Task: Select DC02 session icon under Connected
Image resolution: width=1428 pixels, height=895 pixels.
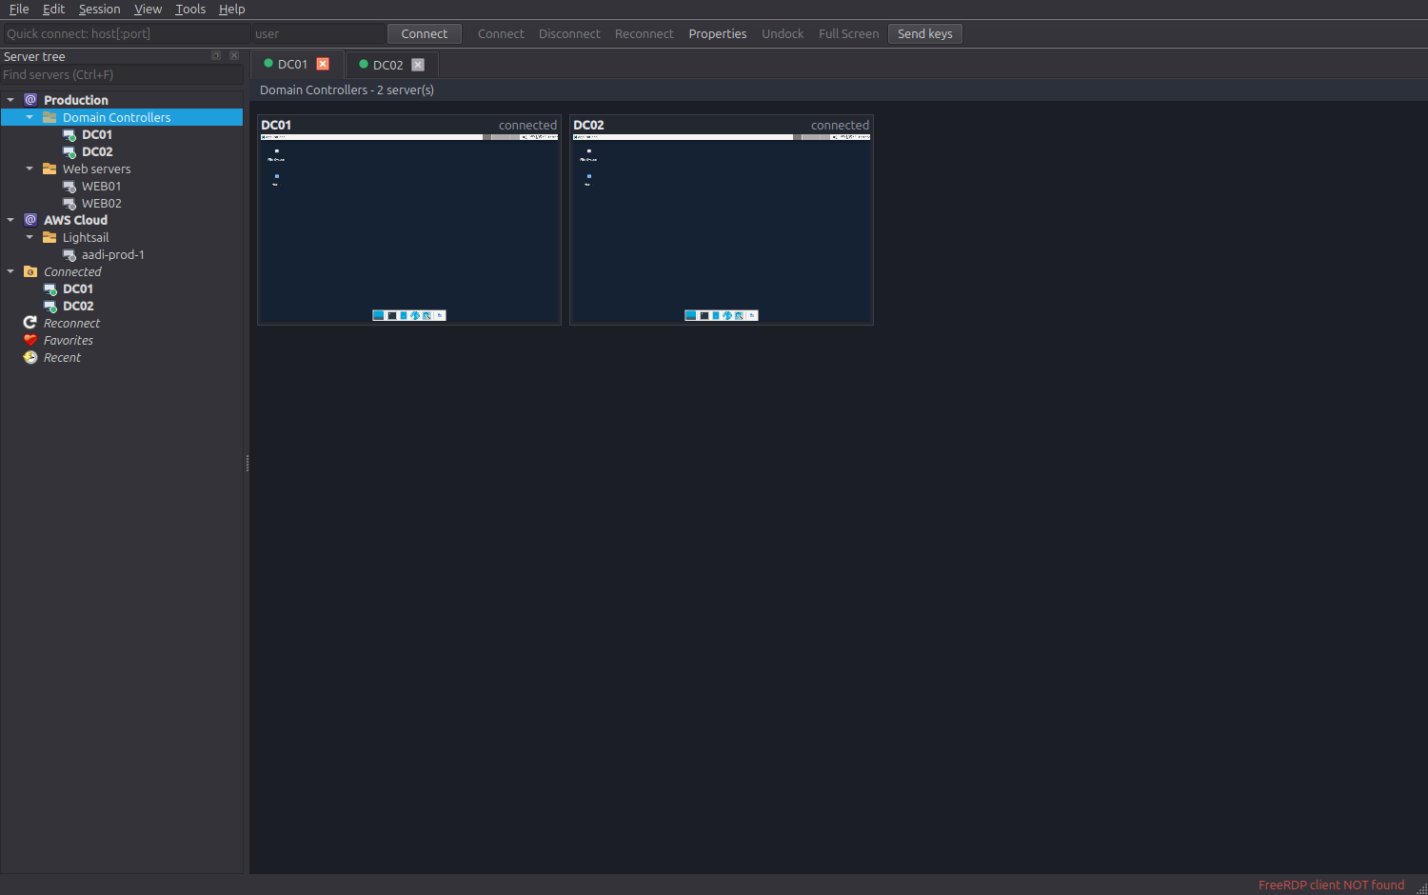Action: pyautogui.click(x=50, y=306)
